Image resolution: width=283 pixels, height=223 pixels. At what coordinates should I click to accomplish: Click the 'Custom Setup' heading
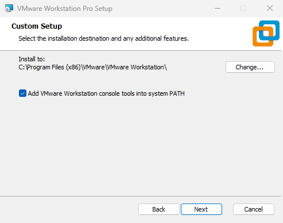37,26
